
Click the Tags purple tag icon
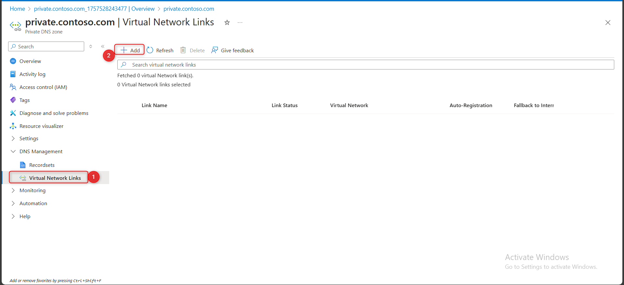click(x=13, y=100)
